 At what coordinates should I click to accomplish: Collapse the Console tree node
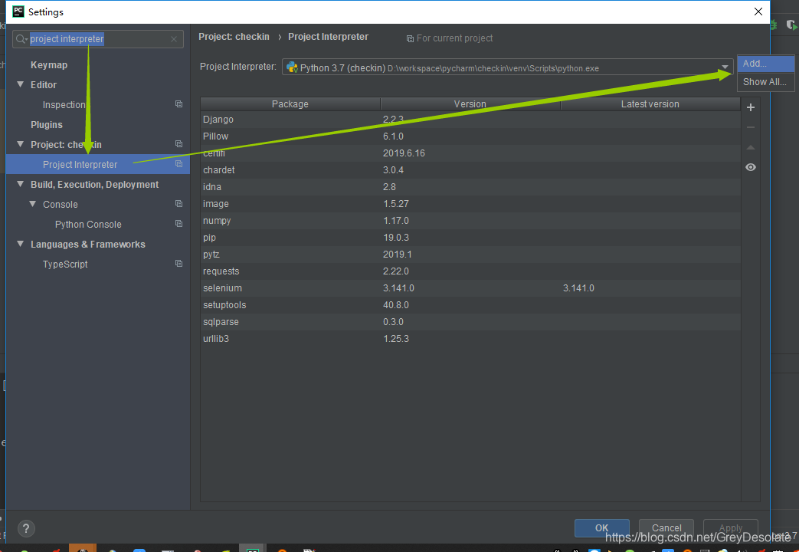[x=33, y=204]
